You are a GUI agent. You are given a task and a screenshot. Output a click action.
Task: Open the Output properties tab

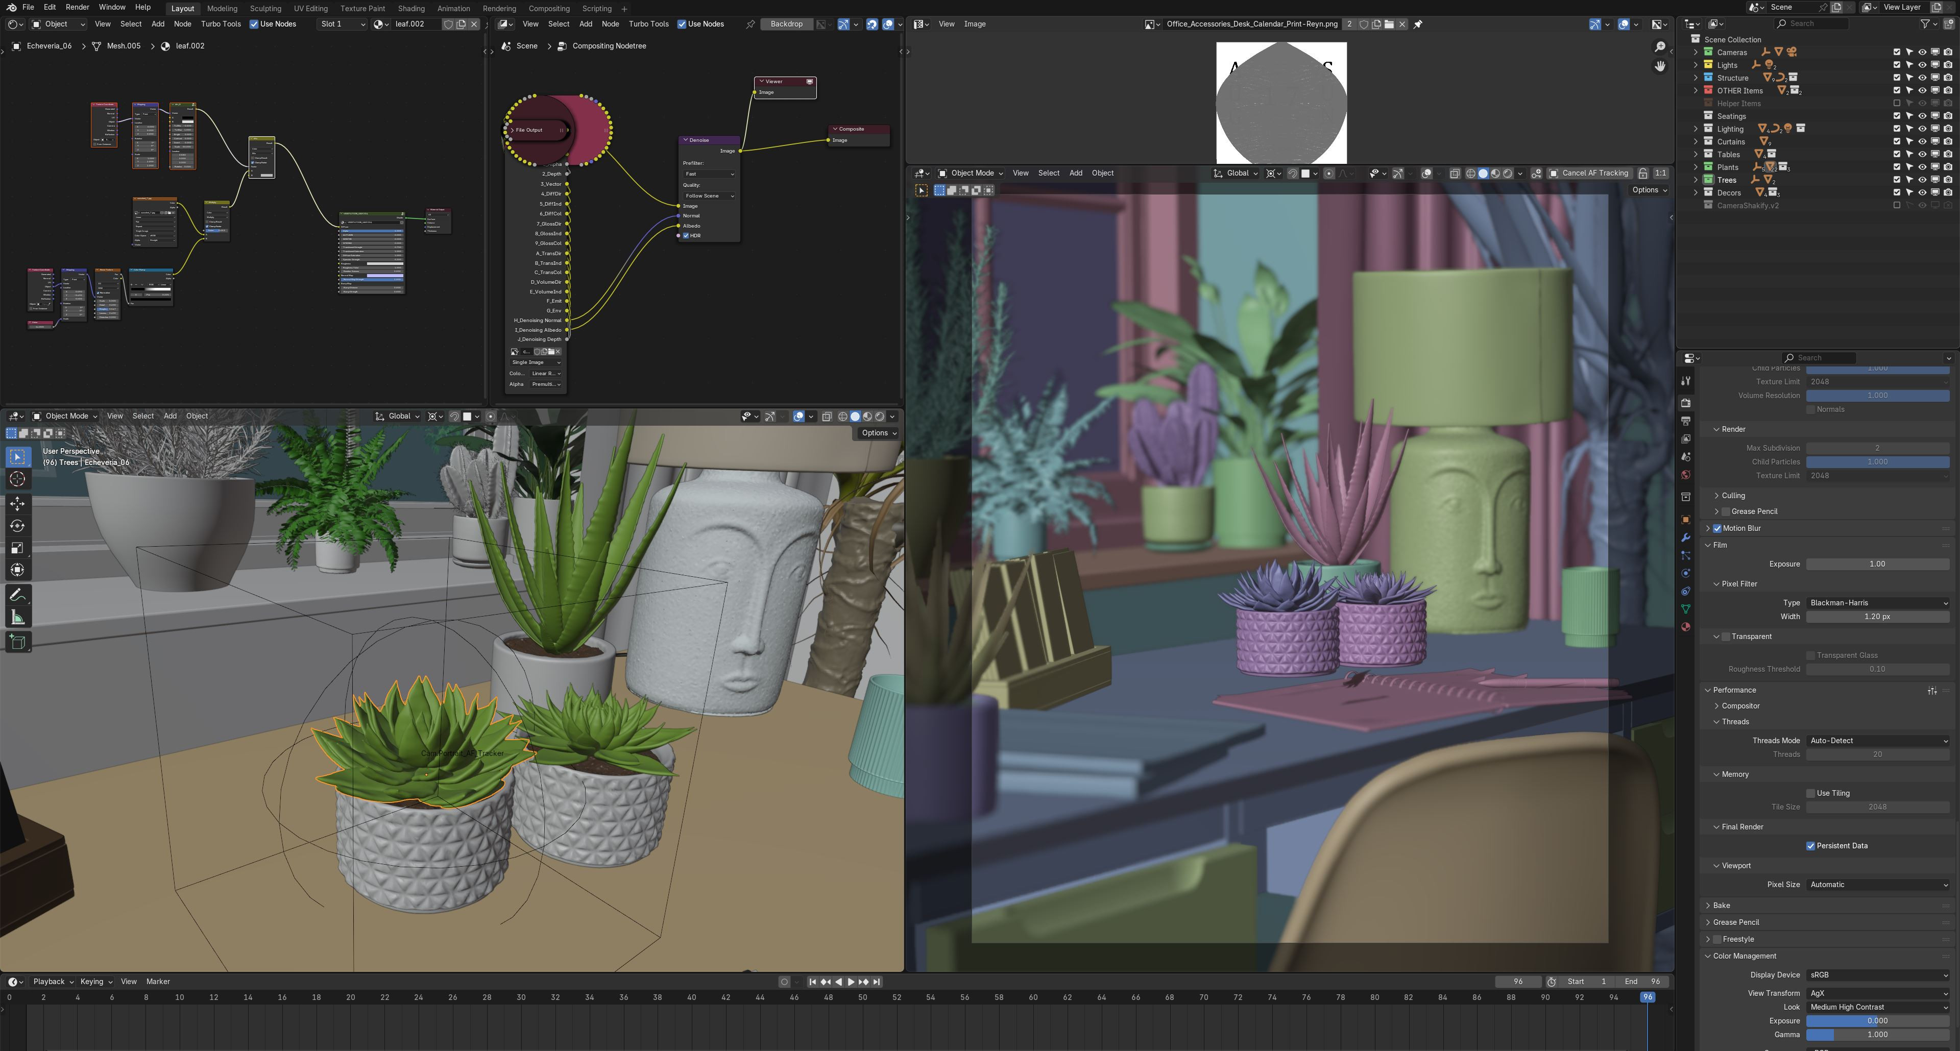1686,421
